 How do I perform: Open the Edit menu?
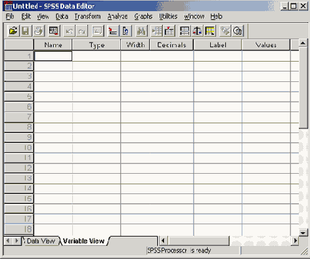26,16
